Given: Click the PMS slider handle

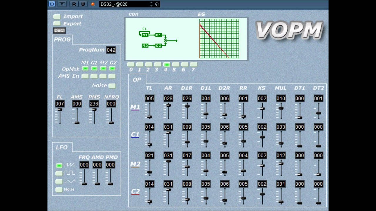Looking at the screenshot, I should coord(94,110).
